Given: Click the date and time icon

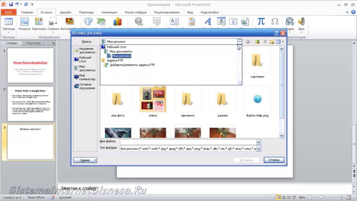Looking at the screenshot, I should (221, 21).
